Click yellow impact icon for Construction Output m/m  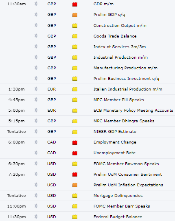point(75,26)
